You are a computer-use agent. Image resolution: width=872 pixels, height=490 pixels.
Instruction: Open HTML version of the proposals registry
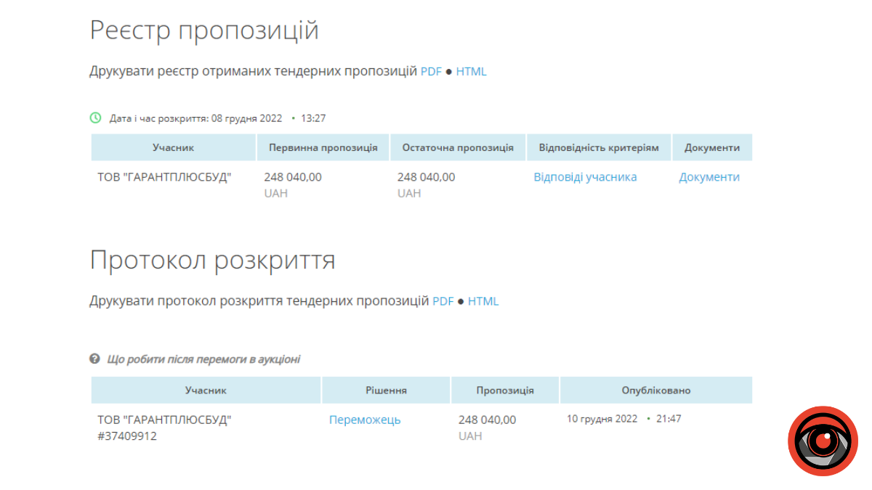tap(472, 71)
